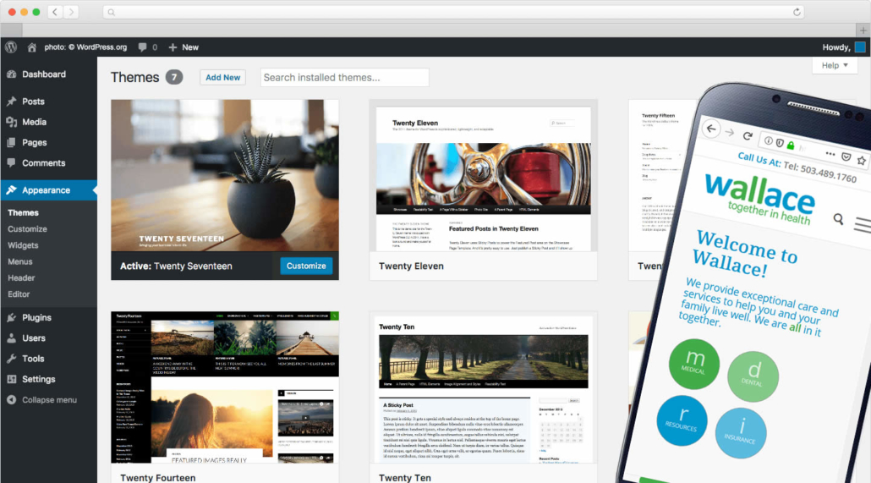Image resolution: width=871 pixels, height=483 pixels.
Task: Select the Twenty Seventeen theme thumbnail
Action: [x=224, y=176]
